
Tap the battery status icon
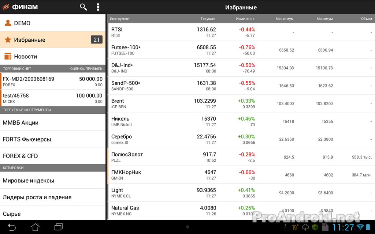tap(368, 227)
